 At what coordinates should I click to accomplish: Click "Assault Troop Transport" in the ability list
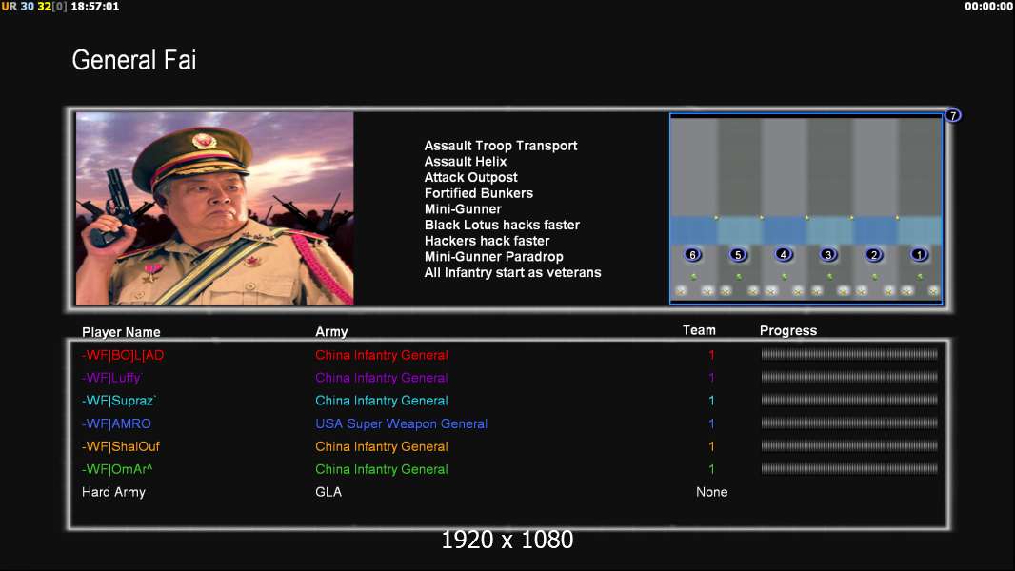[x=501, y=146]
